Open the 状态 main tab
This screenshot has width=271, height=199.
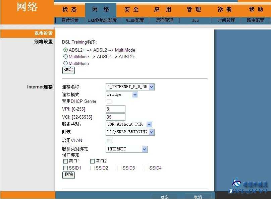tap(69, 9)
